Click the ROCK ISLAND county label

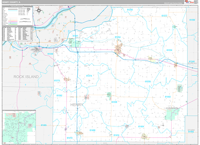(x=26, y=77)
